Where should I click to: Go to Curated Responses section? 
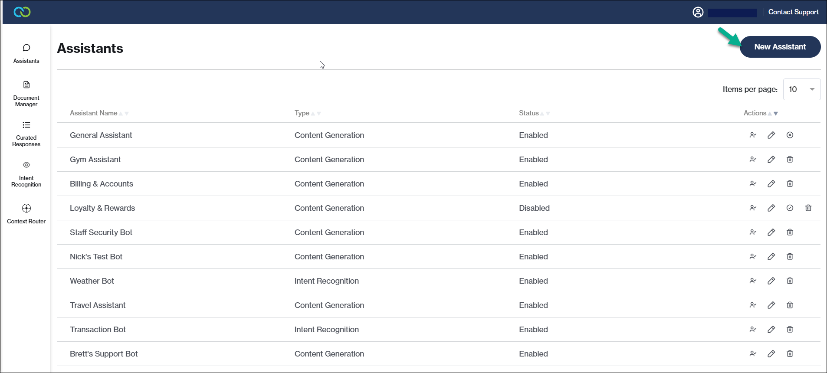pos(26,134)
